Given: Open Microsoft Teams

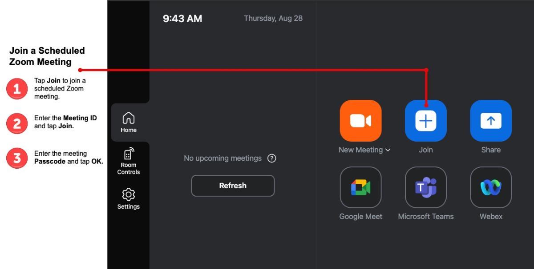Looking at the screenshot, I should (x=425, y=187).
